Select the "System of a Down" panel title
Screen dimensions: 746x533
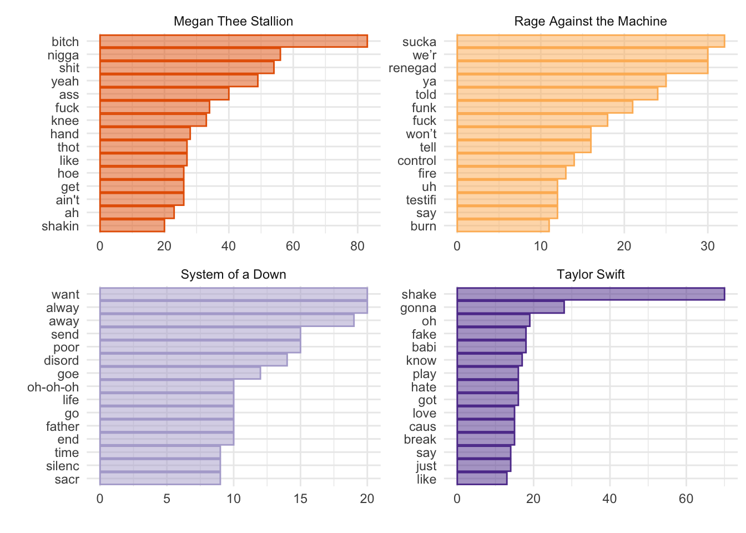[x=233, y=274]
